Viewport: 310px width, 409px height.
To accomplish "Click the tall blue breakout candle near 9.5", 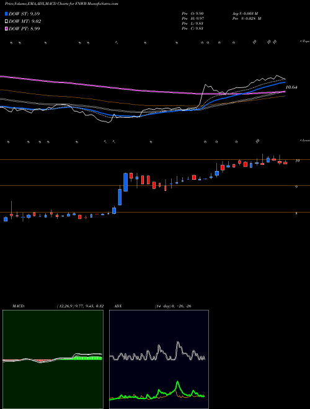I will pos(125,182).
